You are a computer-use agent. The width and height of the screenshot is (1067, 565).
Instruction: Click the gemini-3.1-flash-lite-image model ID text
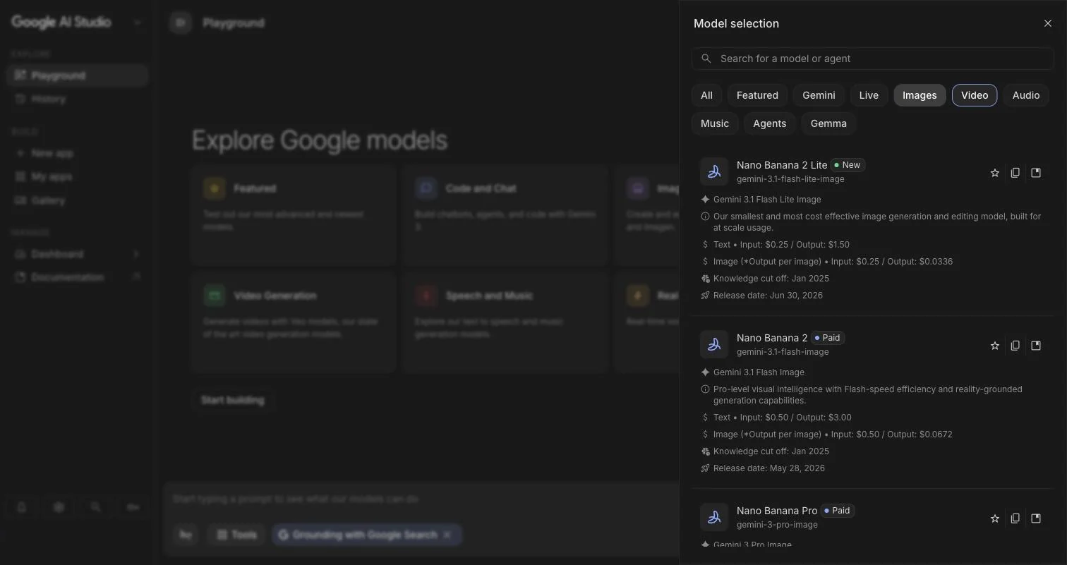point(790,179)
